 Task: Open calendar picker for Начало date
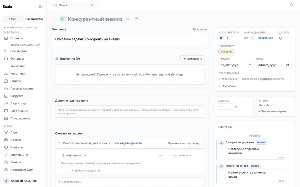(x=250, y=65)
